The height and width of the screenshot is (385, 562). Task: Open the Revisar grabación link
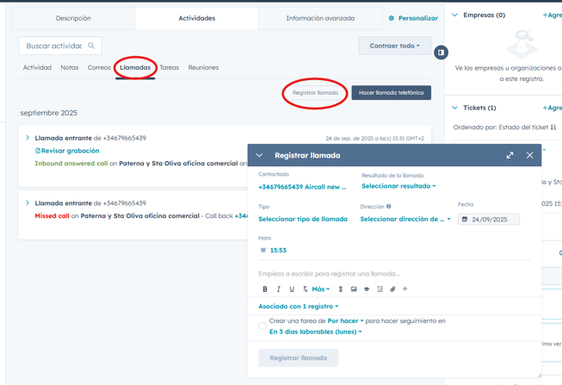point(69,151)
